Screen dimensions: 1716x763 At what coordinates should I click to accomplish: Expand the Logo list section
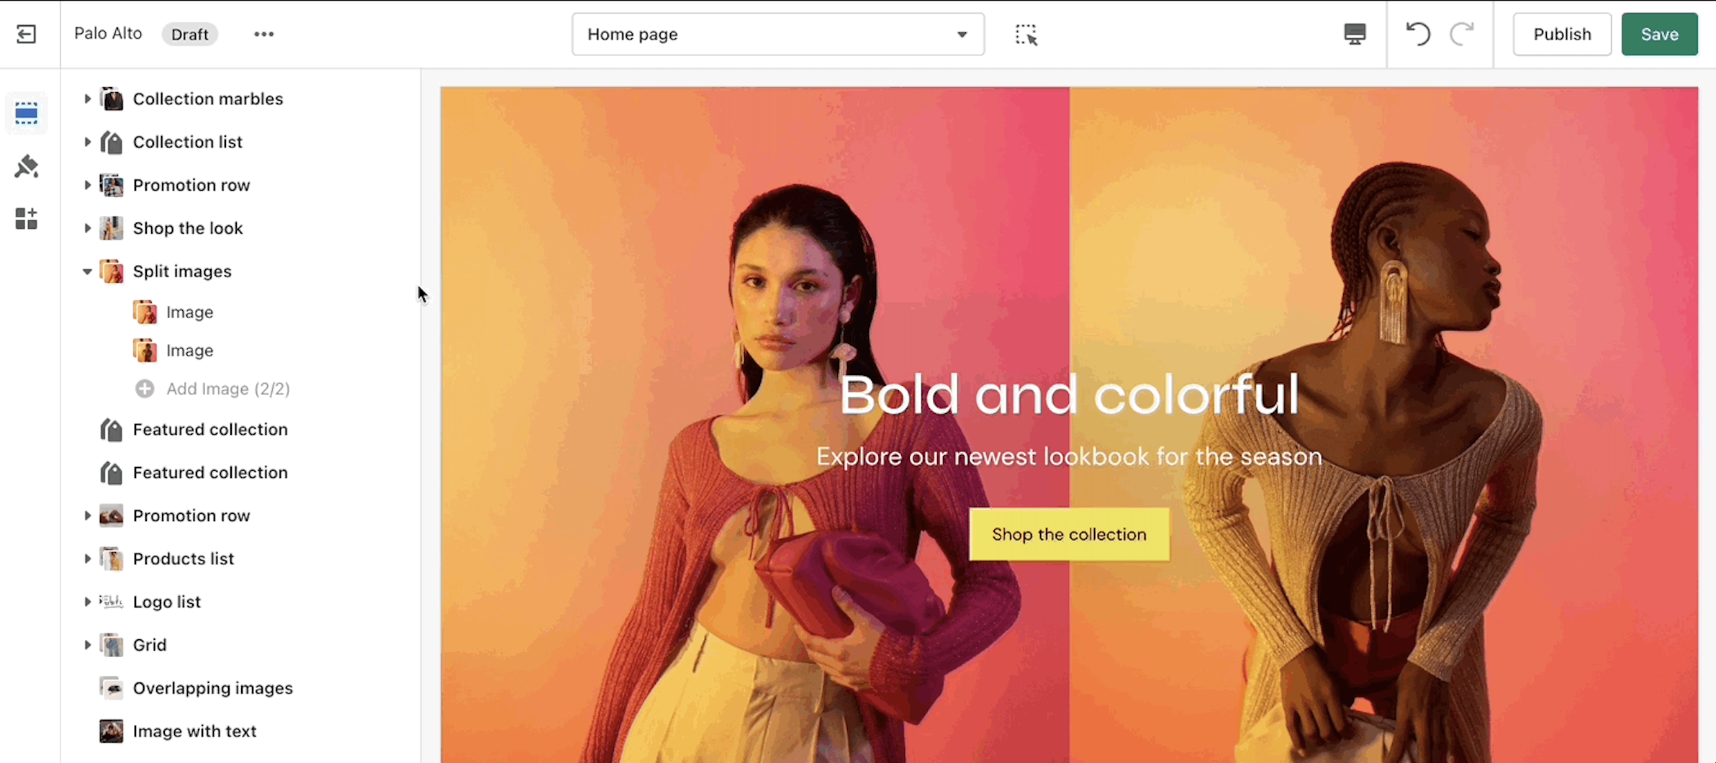click(x=87, y=601)
